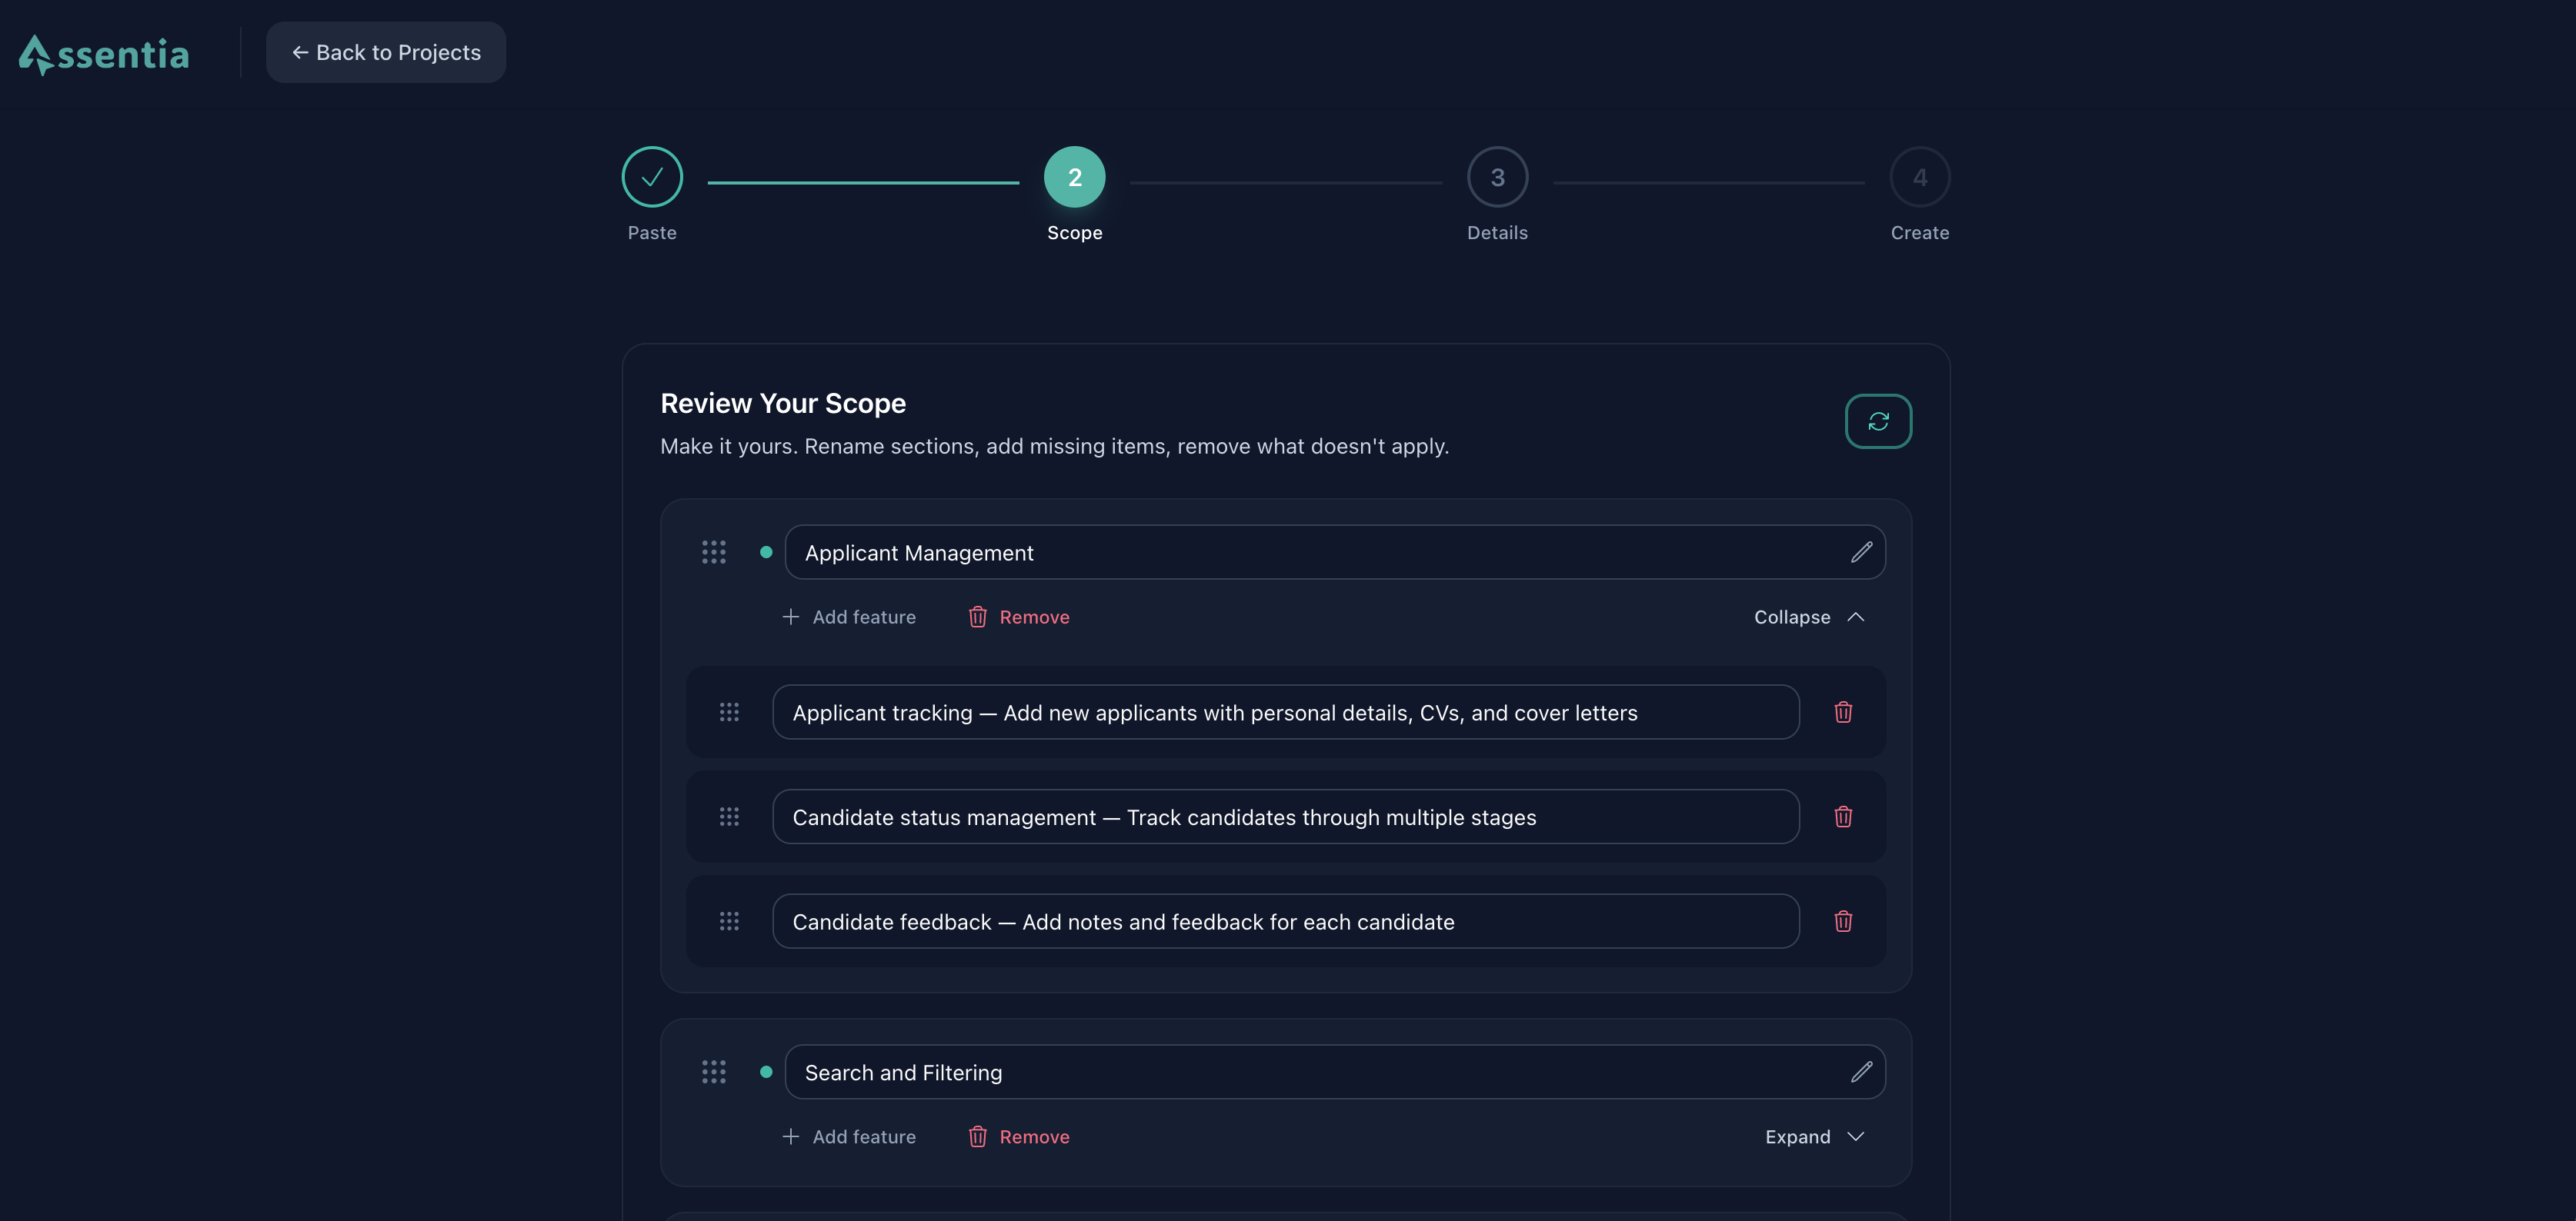This screenshot has width=2576, height=1221.
Task: Go to completed Paste step
Action: (x=652, y=178)
